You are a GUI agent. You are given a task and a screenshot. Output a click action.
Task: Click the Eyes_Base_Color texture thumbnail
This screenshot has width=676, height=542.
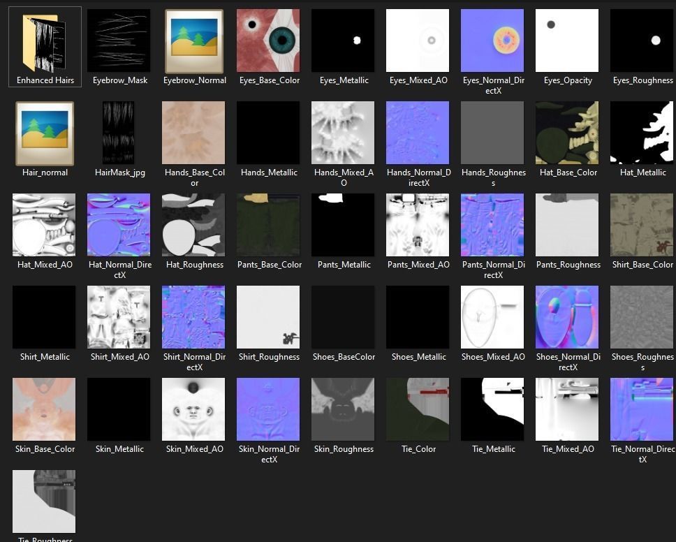pyautogui.click(x=268, y=41)
